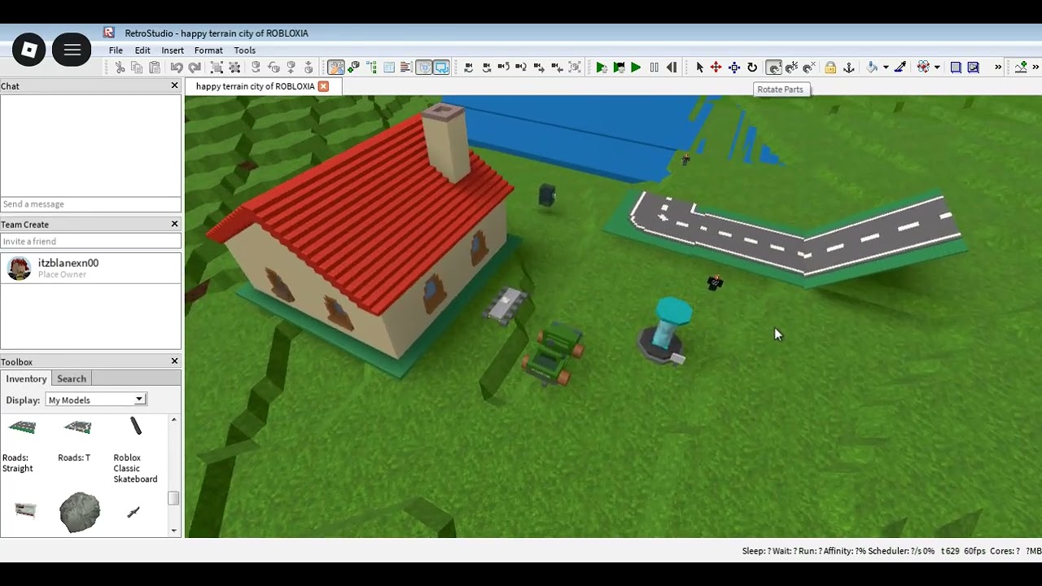
Task: Select the color dropper tool
Action: (x=900, y=68)
